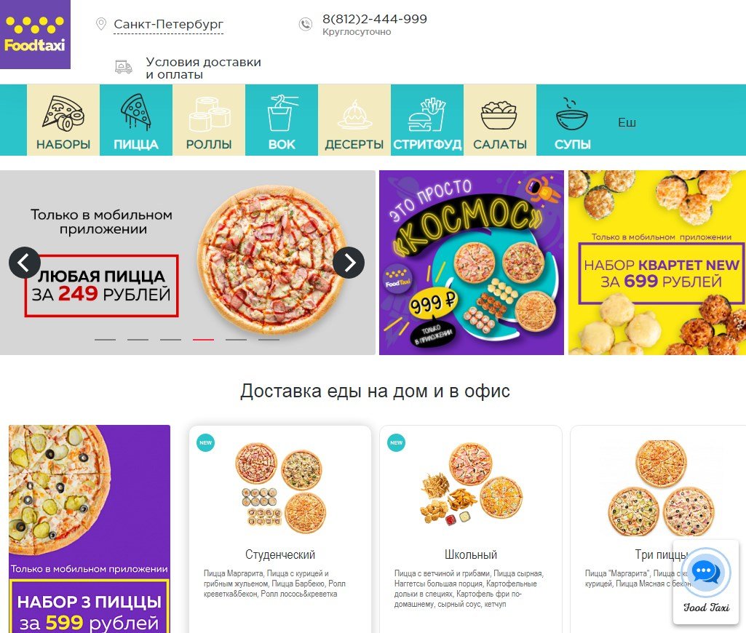Call the 8(812)2-444-999 phone number link
The height and width of the screenshot is (633, 746).
tap(374, 19)
